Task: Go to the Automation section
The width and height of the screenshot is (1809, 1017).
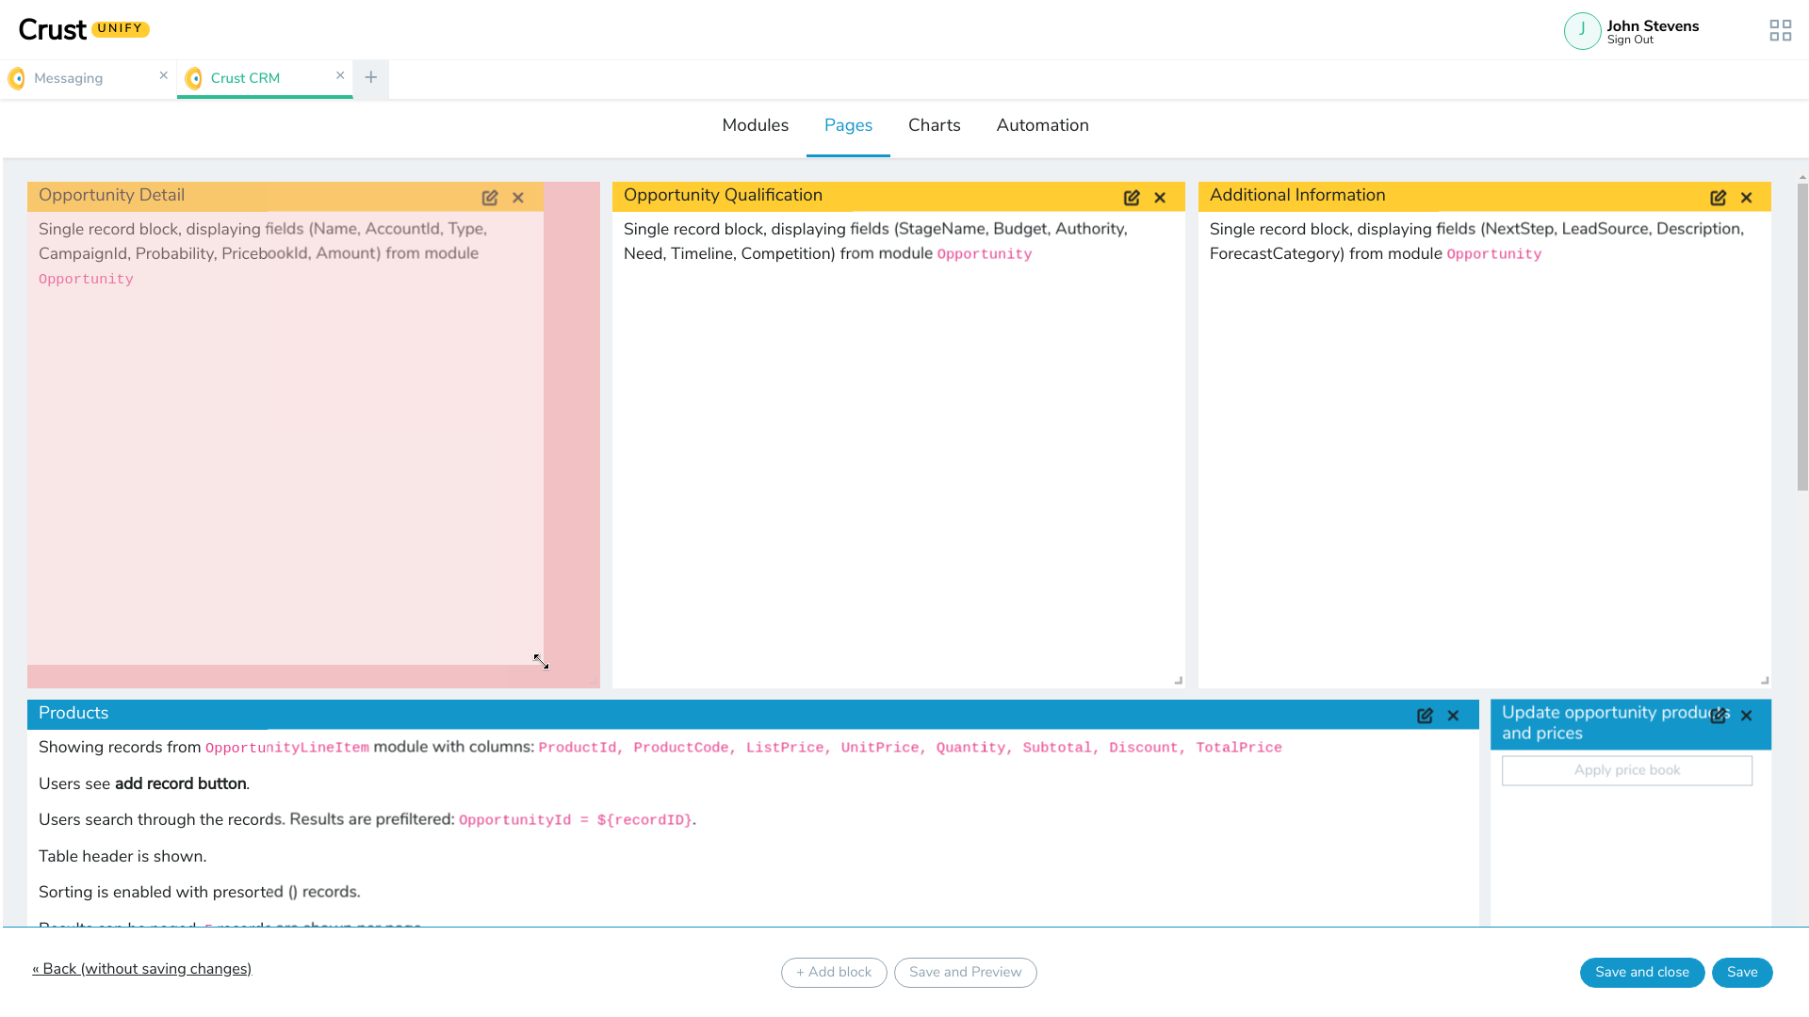Action: coord(1042,125)
